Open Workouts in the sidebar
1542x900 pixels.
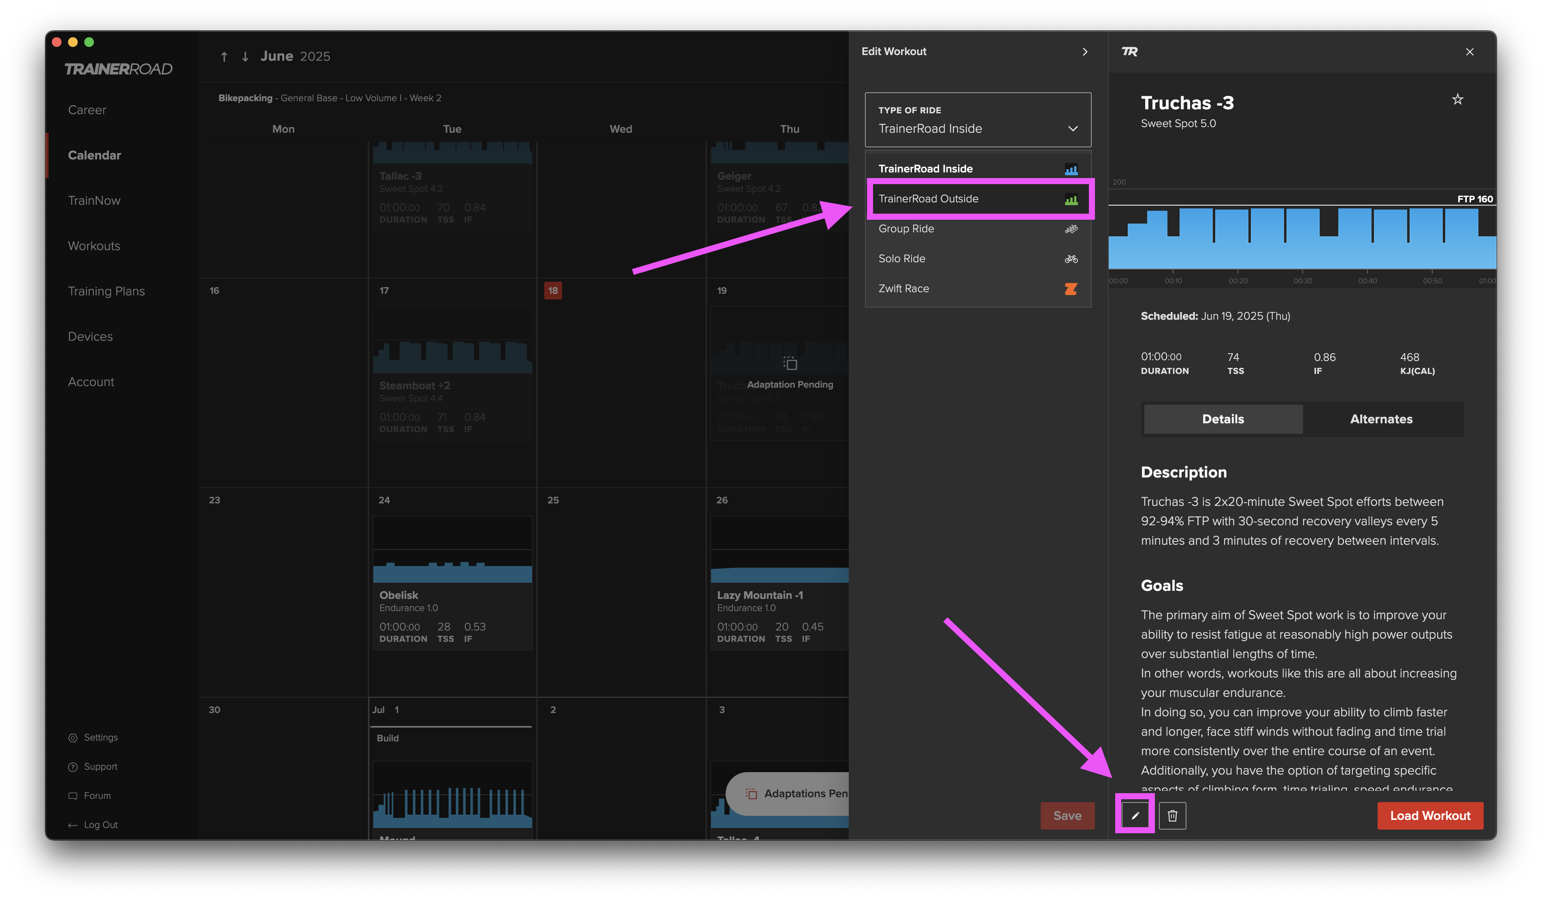pos(94,246)
